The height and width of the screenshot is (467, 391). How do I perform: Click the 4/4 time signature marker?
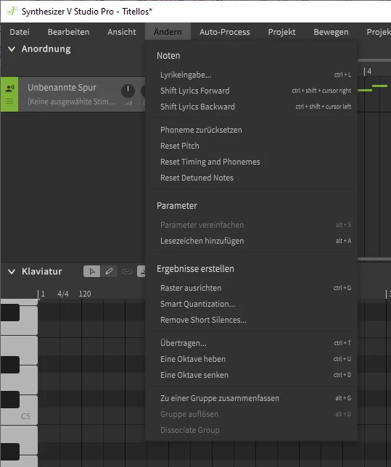(x=63, y=294)
